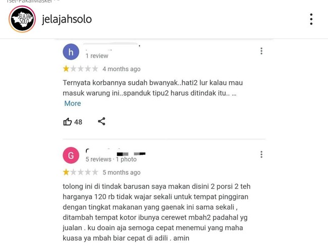Open options for the 5 months ago review

261,154
